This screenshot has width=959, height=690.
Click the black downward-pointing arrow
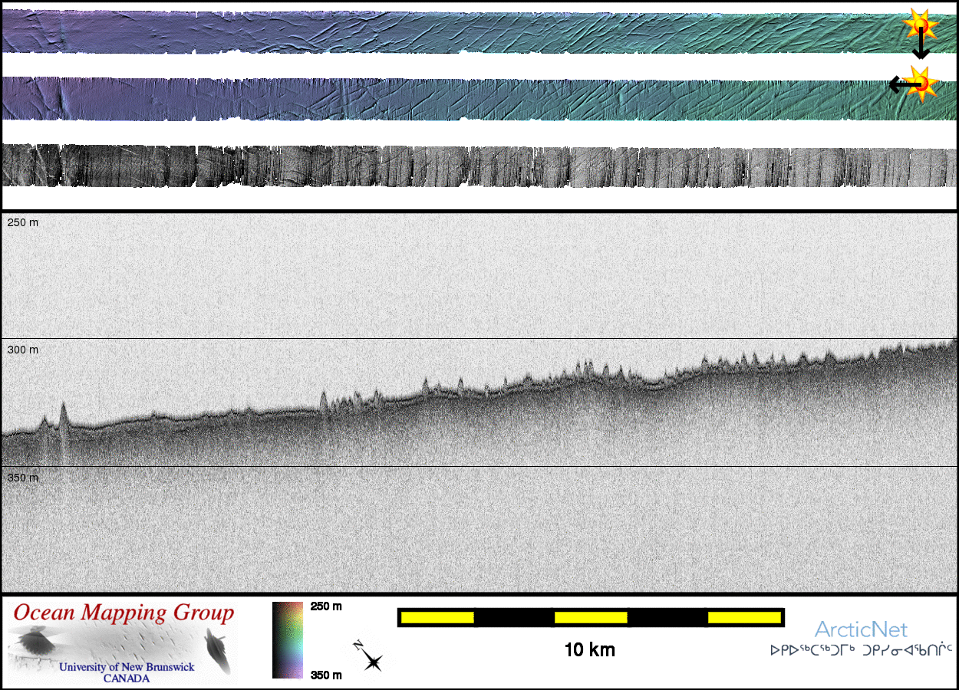(x=921, y=48)
